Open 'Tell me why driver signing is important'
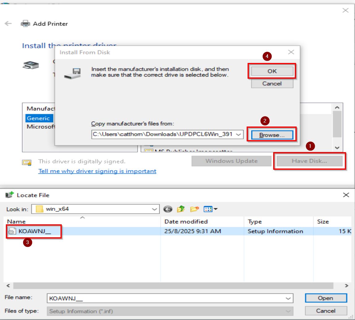 click(97, 171)
